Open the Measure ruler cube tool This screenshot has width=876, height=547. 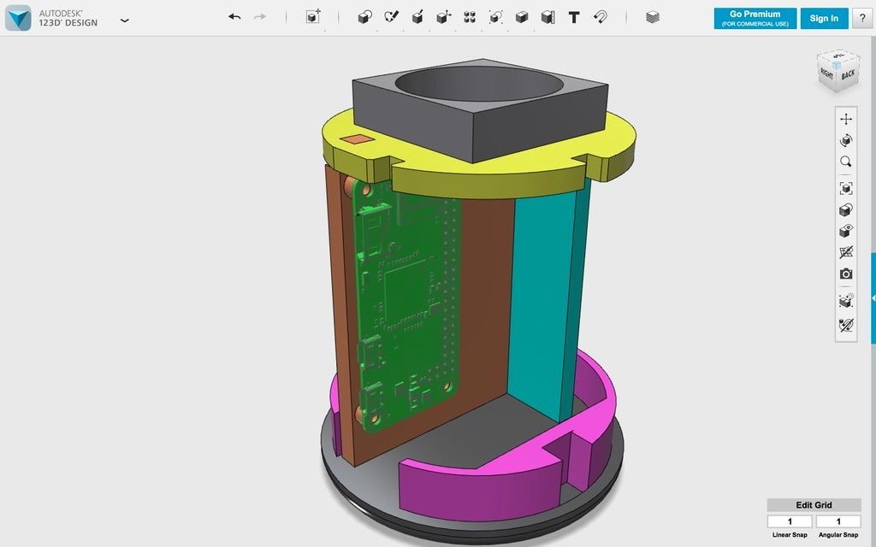click(x=548, y=17)
